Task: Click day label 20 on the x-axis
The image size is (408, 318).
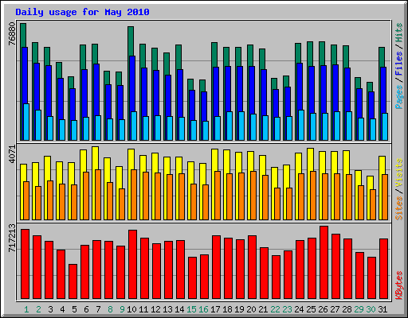Action: tap(251, 309)
